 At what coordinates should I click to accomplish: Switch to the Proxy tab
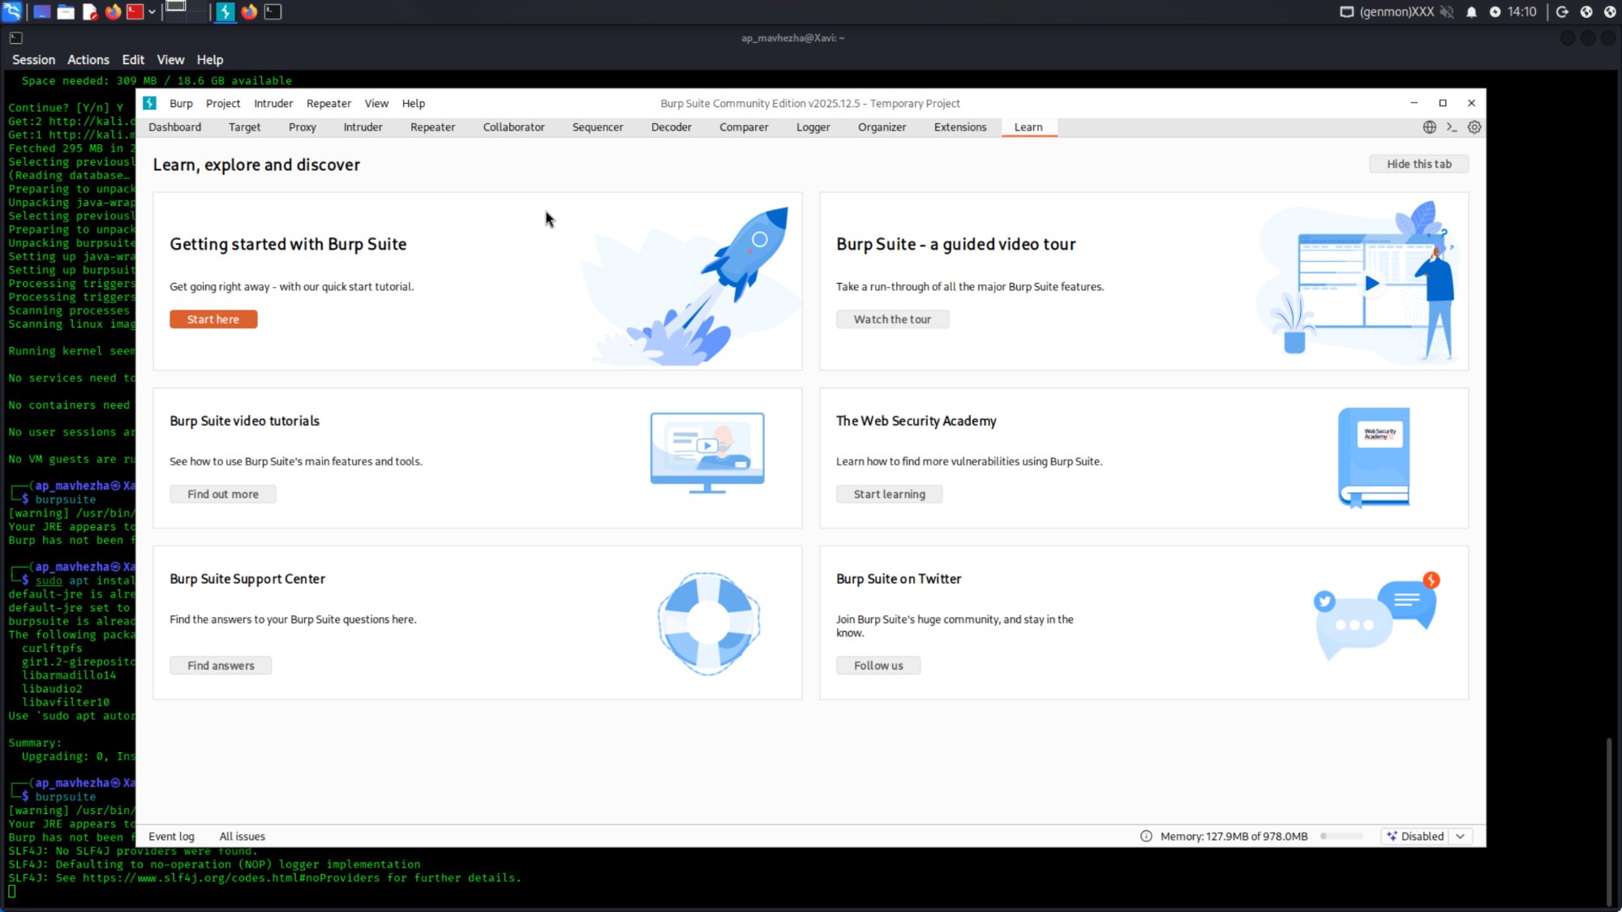(x=302, y=127)
